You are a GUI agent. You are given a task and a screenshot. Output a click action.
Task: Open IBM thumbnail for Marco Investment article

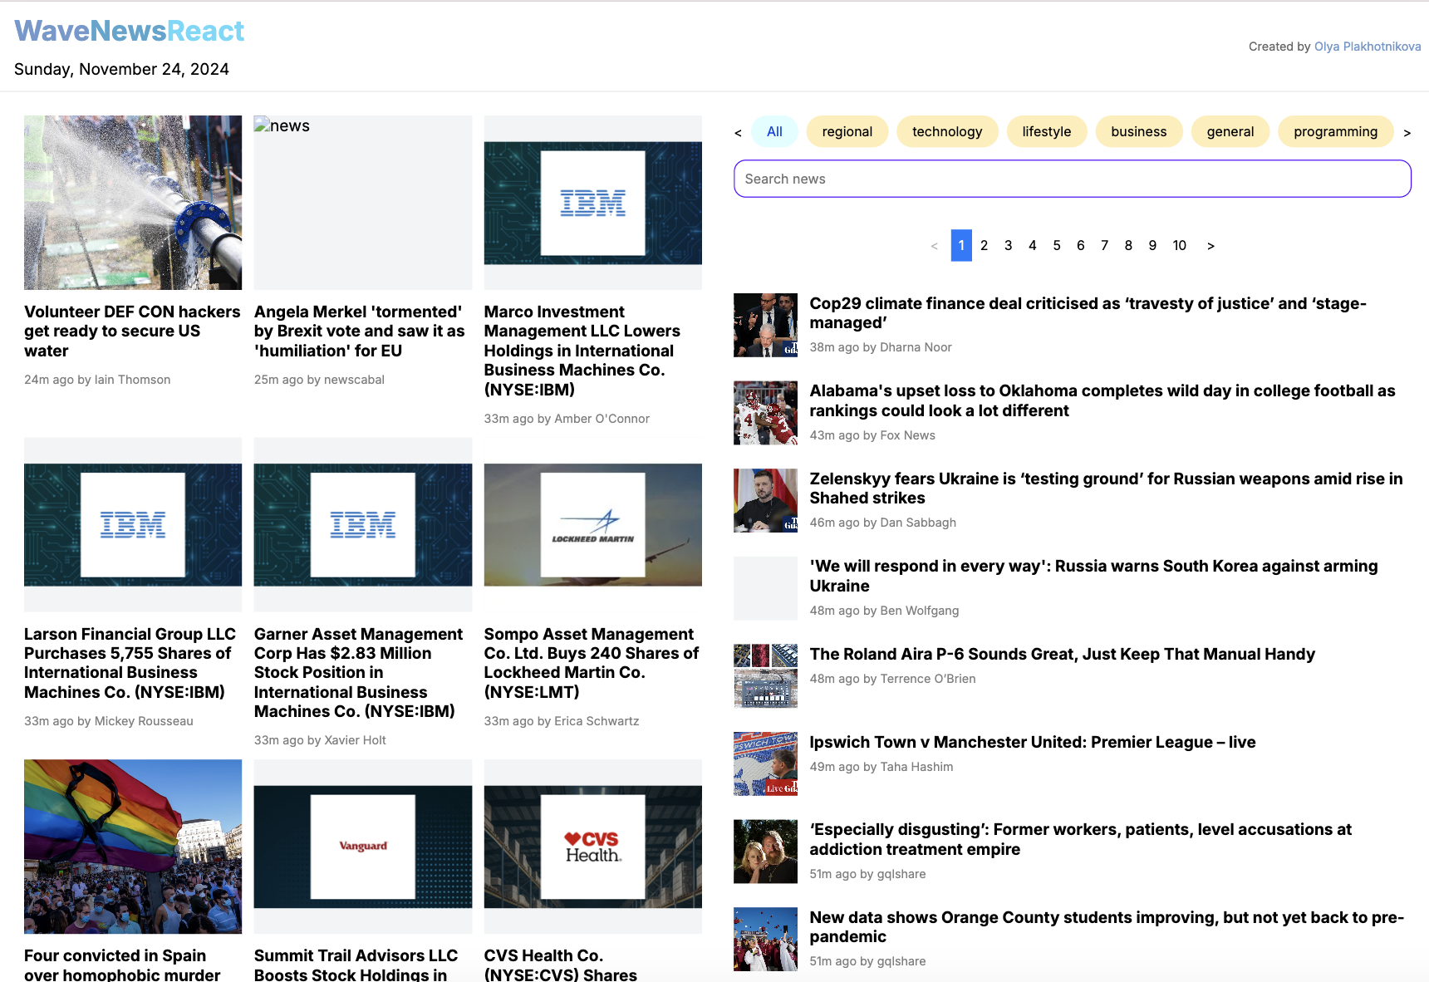[593, 203]
